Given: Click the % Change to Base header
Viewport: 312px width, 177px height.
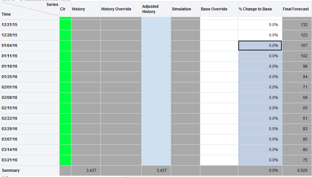Looking at the screenshot, I should pos(260,9).
